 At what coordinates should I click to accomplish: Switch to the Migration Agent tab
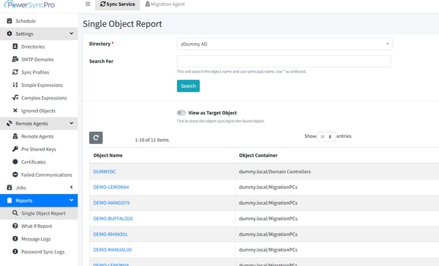(165, 4)
